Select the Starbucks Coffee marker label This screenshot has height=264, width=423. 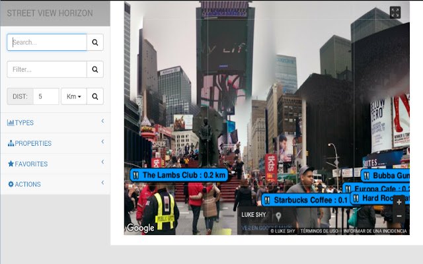point(306,200)
